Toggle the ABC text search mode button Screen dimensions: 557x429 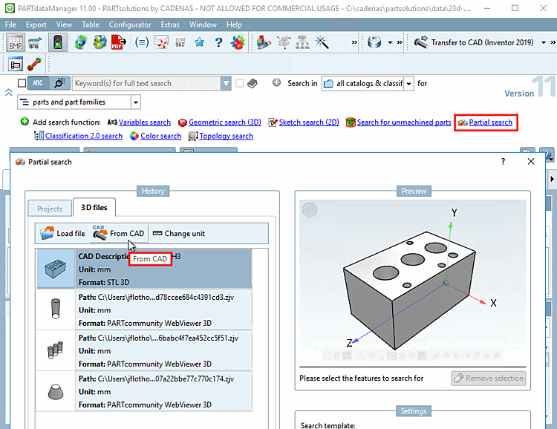point(39,83)
